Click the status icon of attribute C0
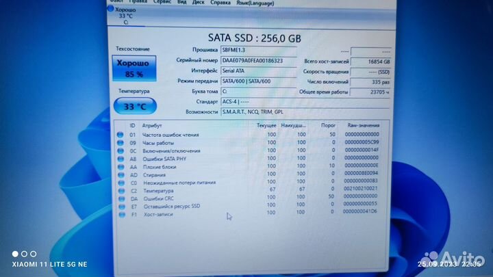Image resolution: width=493 pixels, height=277 pixels. click(121, 183)
